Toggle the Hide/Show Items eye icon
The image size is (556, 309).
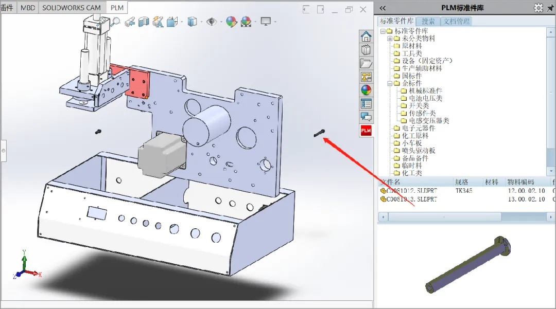[x=211, y=22]
